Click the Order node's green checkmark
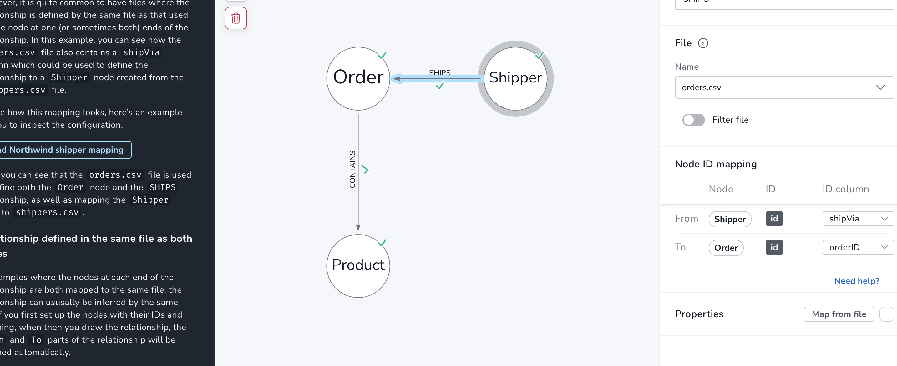 382,55
